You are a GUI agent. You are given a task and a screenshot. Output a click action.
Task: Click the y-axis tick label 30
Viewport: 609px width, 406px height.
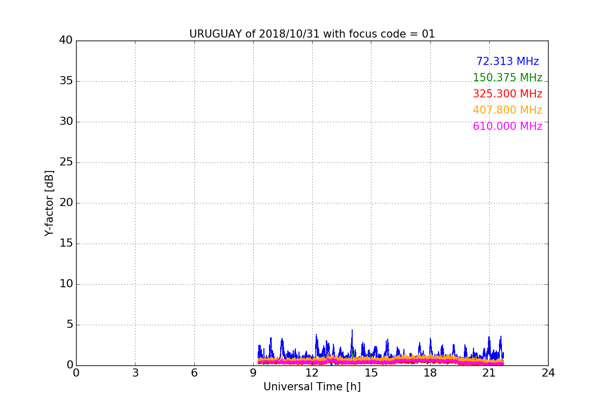66,122
